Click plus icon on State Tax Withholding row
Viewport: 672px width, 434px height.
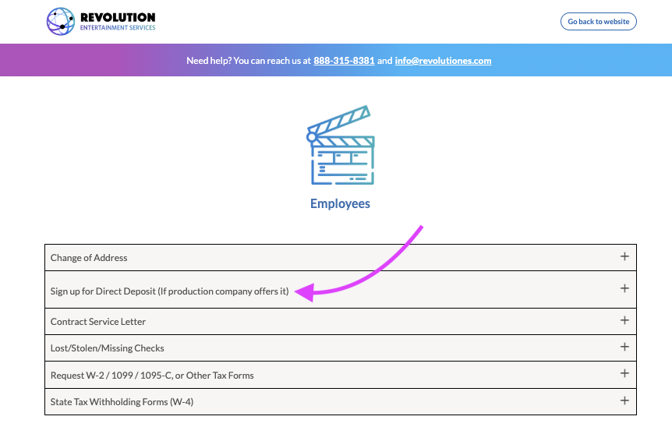point(624,400)
